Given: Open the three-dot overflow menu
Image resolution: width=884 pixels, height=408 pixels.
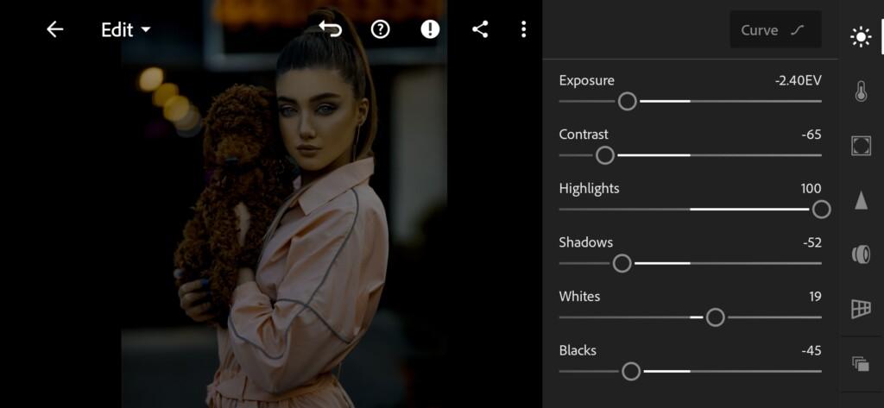Looking at the screenshot, I should (524, 29).
